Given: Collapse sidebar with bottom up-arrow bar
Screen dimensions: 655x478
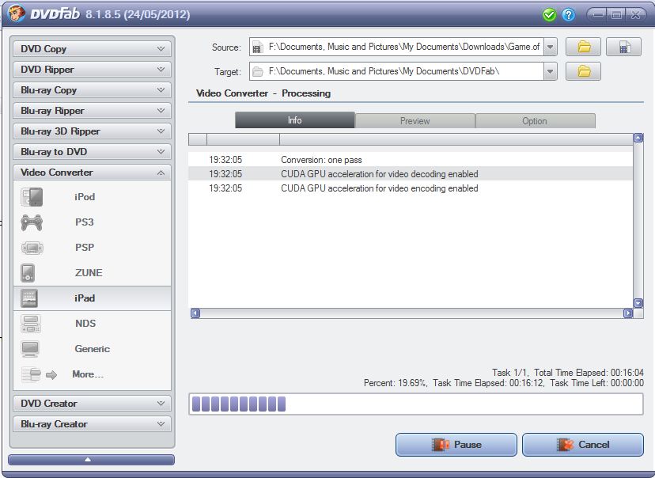Looking at the screenshot, I should pyautogui.click(x=91, y=460).
